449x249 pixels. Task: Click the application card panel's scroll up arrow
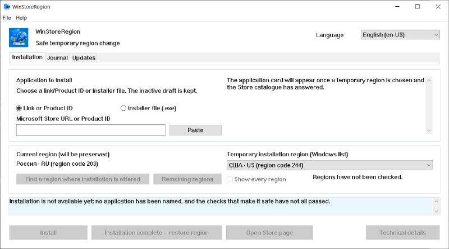pyautogui.click(x=429, y=80)
